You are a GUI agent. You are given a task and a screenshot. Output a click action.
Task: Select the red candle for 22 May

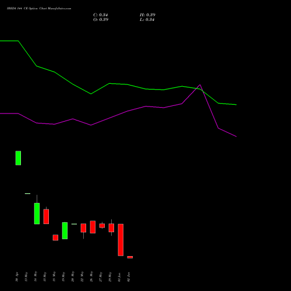coord(83,228)
